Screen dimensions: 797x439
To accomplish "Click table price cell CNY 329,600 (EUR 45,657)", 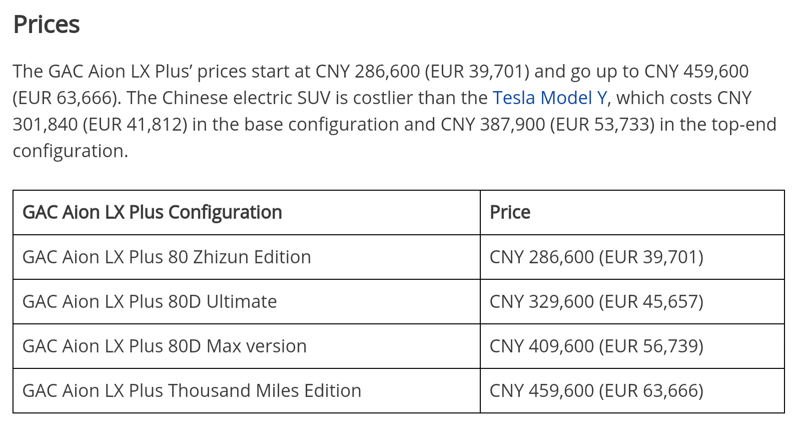I will click(x=596, y=302).
